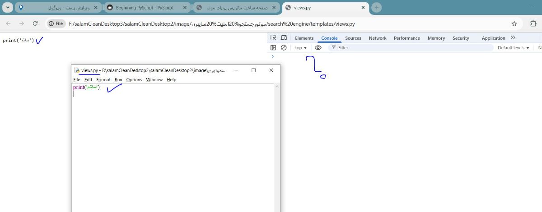Open IDLE Edit menu
542x212 pixels.
88,80
